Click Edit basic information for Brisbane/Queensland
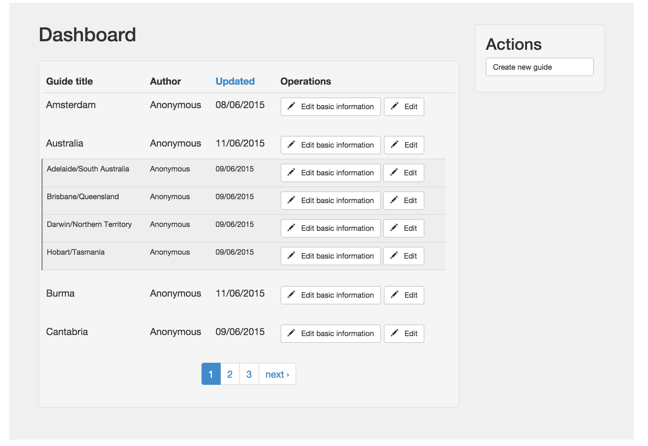The image size is (648, 446). pos(330,200)
